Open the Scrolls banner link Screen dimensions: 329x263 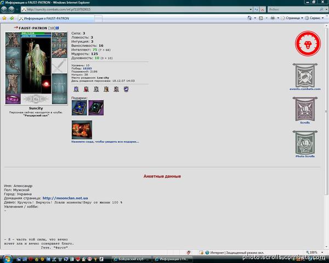click(x=305, y=111)
